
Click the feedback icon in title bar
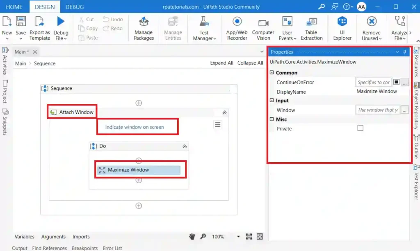pos(335,7)
